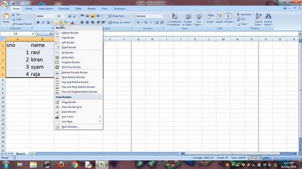Open the General number format dropdown
The height and width of the screenshot is (169, 302).
162,16
